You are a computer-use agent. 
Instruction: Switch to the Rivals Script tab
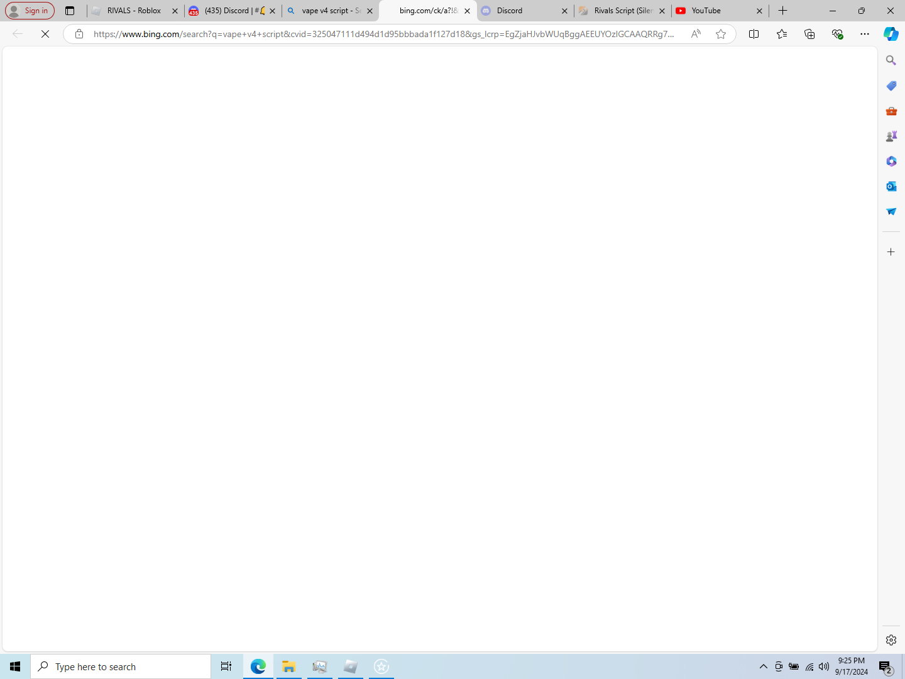pyautogui.click(x=622, y=11)
